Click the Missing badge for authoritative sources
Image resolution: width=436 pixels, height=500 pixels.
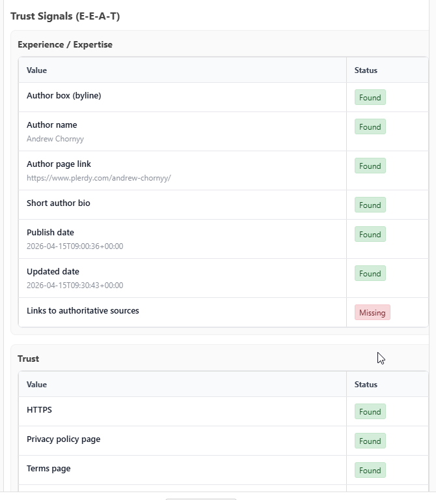[x=372, y=313]
